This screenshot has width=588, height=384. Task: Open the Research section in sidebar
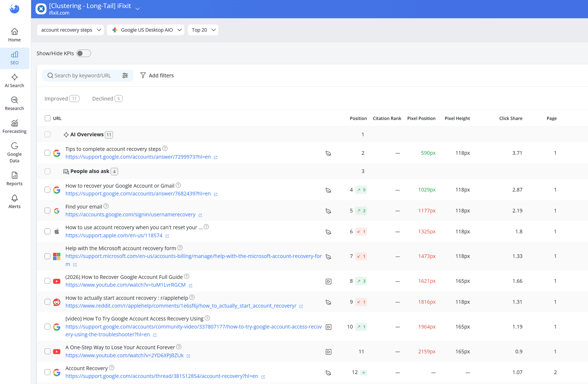point(15,104)
